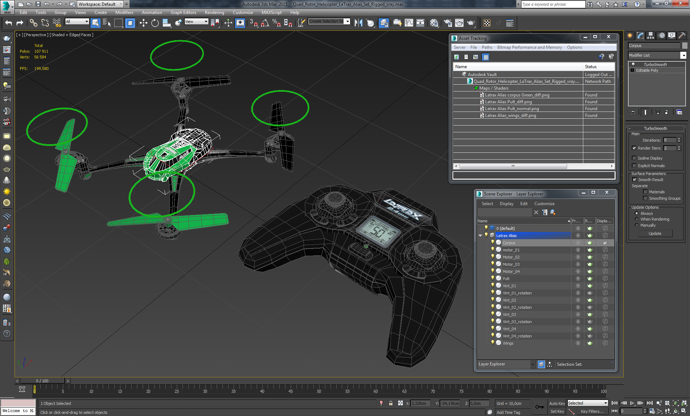Open the Graph Editors menu
This screenshot has width=690, height=416.
point(183,13)
